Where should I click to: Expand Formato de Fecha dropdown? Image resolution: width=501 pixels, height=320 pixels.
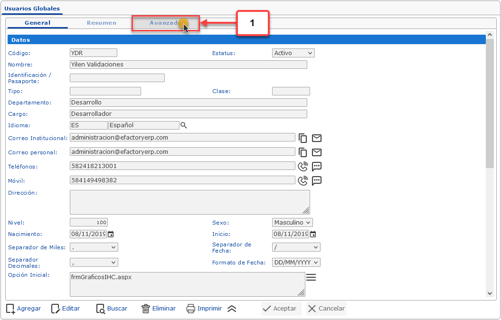(x=296, y=263)
